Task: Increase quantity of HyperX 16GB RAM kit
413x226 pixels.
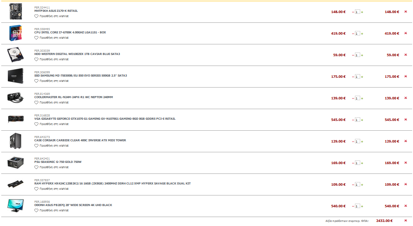Action: click(x=362, y=184)
